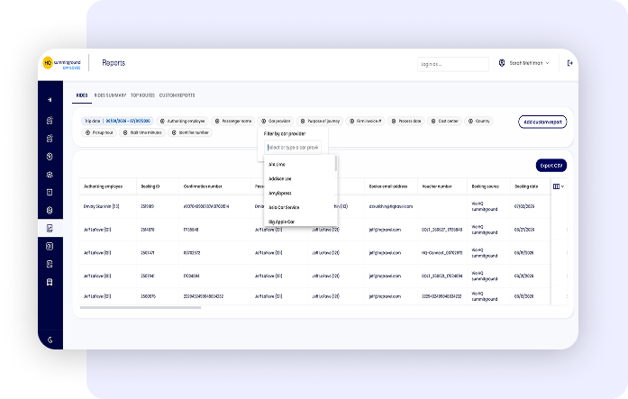This screenshot has width=628, height=399.
Task: Add the Pickup hour filter
Action: (99, 132)
